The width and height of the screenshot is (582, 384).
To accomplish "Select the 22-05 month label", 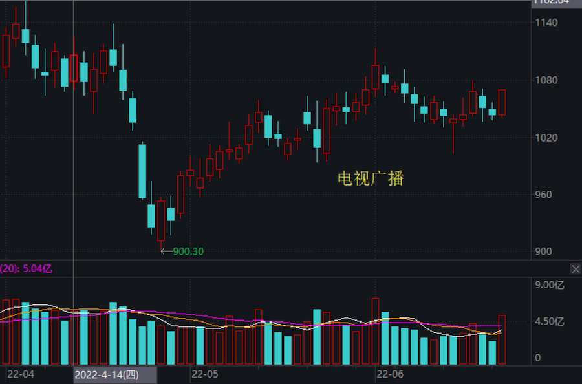I will pos(205,374).
